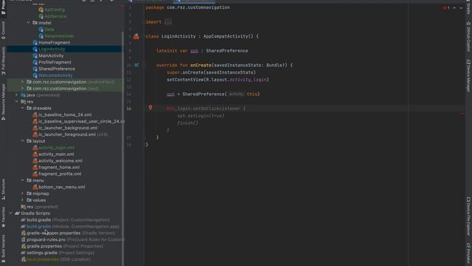Open fragment_home.xml layout
Screen dimensions: 472x266
click(59, 168)
